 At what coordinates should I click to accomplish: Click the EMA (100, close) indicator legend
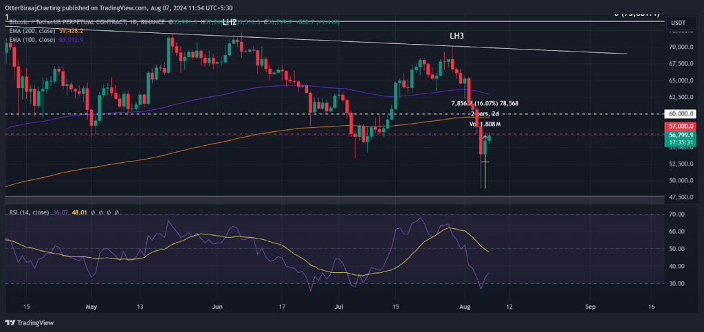pos(33,40)
